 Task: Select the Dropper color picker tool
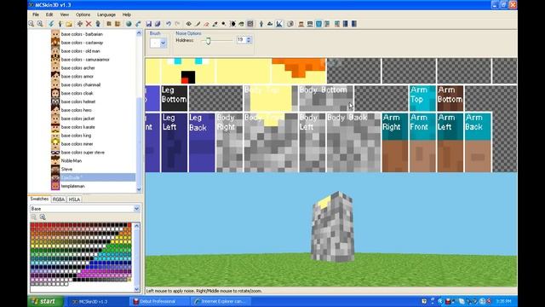pyautogui.click(x=215, y=24)
